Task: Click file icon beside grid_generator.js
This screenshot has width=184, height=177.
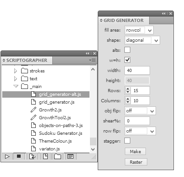Action: (x=33, y=102)
